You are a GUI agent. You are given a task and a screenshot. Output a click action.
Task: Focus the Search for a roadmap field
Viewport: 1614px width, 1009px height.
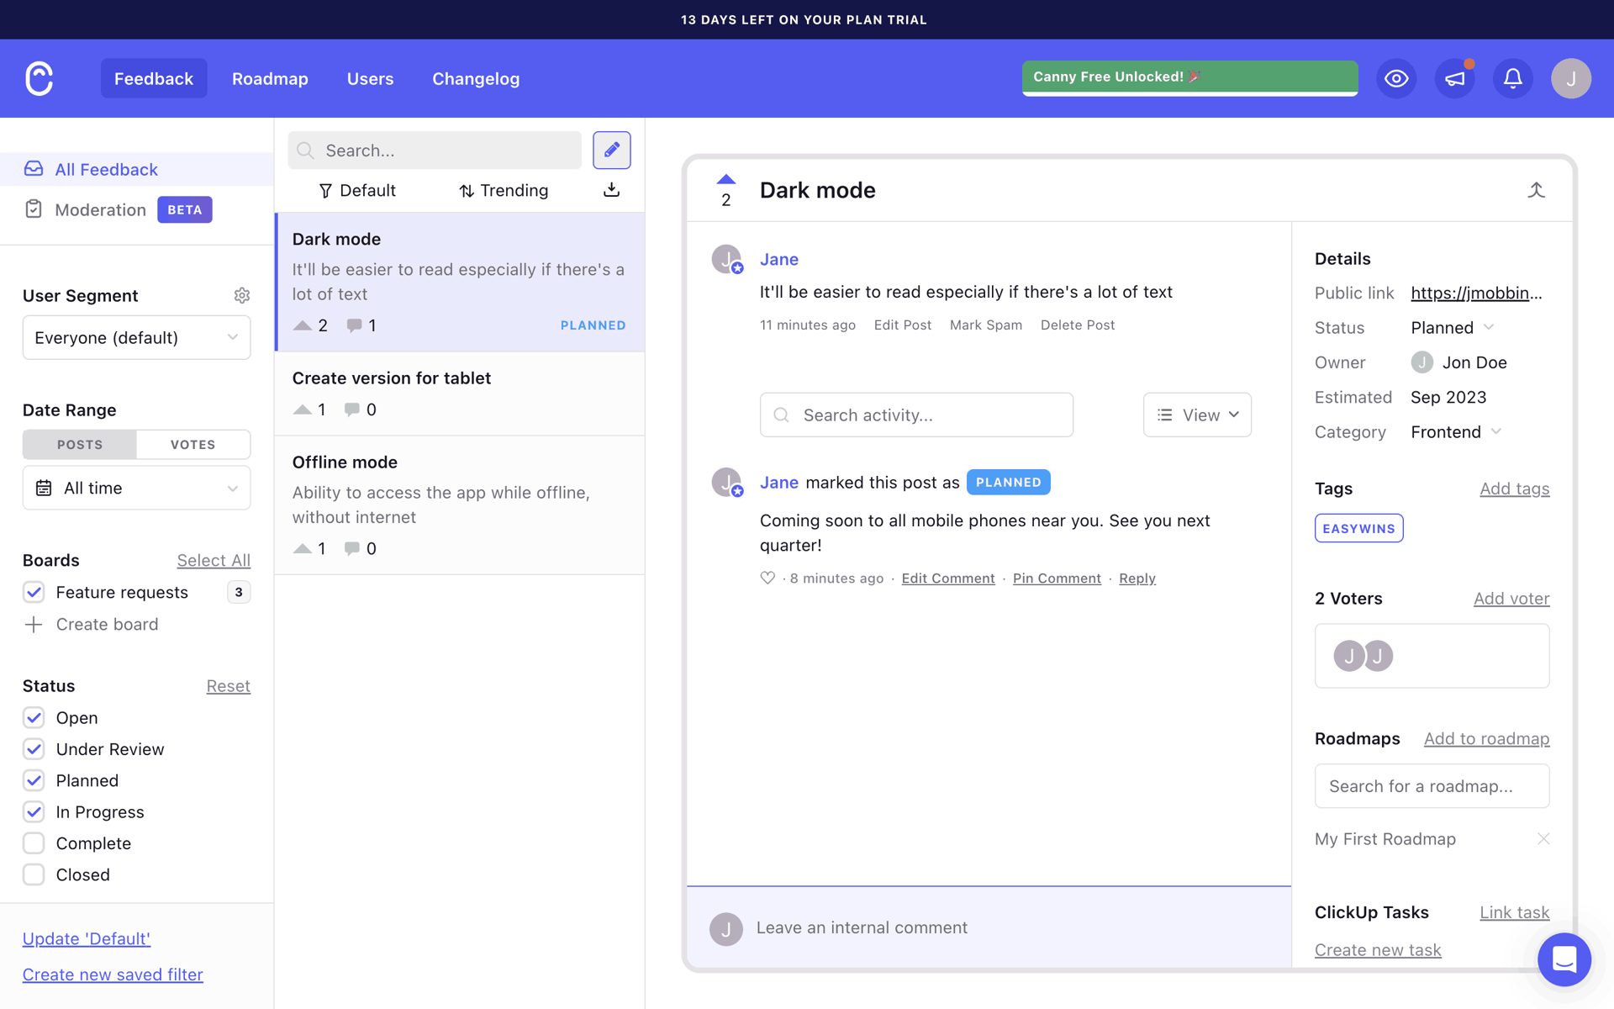(x=1432, y=785)
